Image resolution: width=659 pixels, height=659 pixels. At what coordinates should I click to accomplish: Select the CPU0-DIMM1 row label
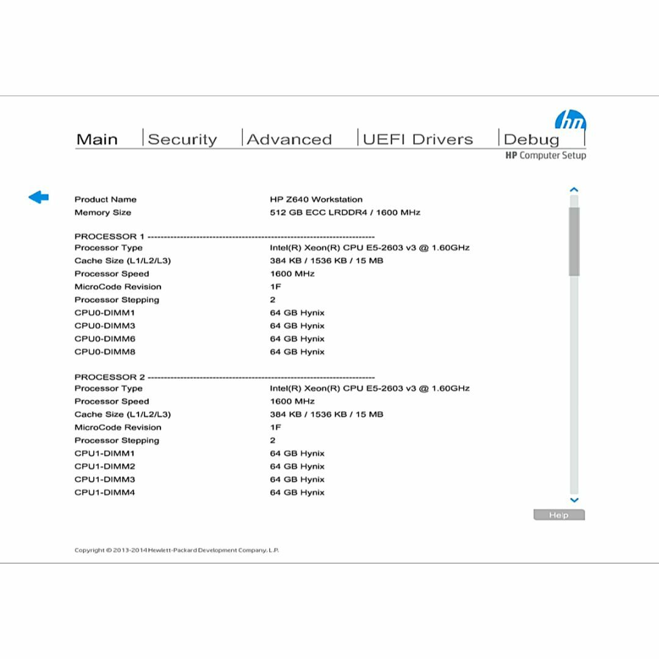[x=105, y=312]
